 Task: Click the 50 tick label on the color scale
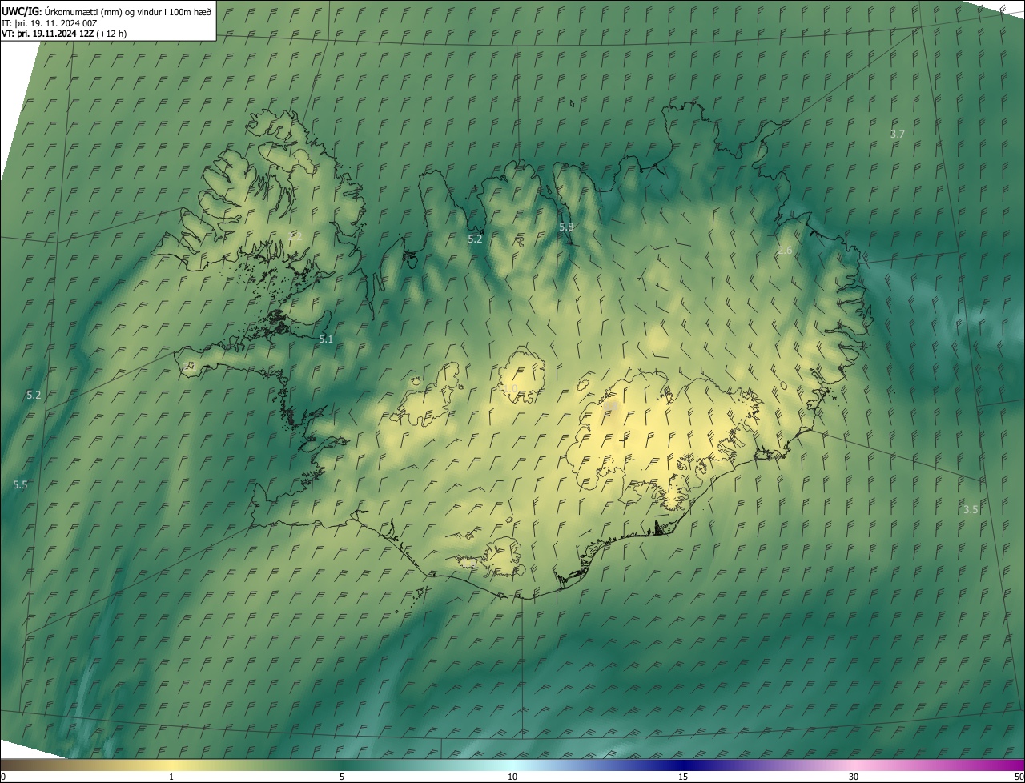(x=1019, y=777)
